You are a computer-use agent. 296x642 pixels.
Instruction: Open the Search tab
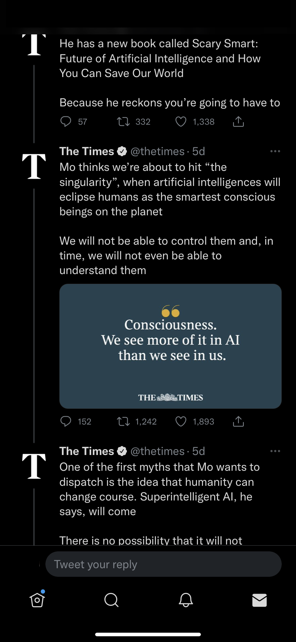pos(111,599)
